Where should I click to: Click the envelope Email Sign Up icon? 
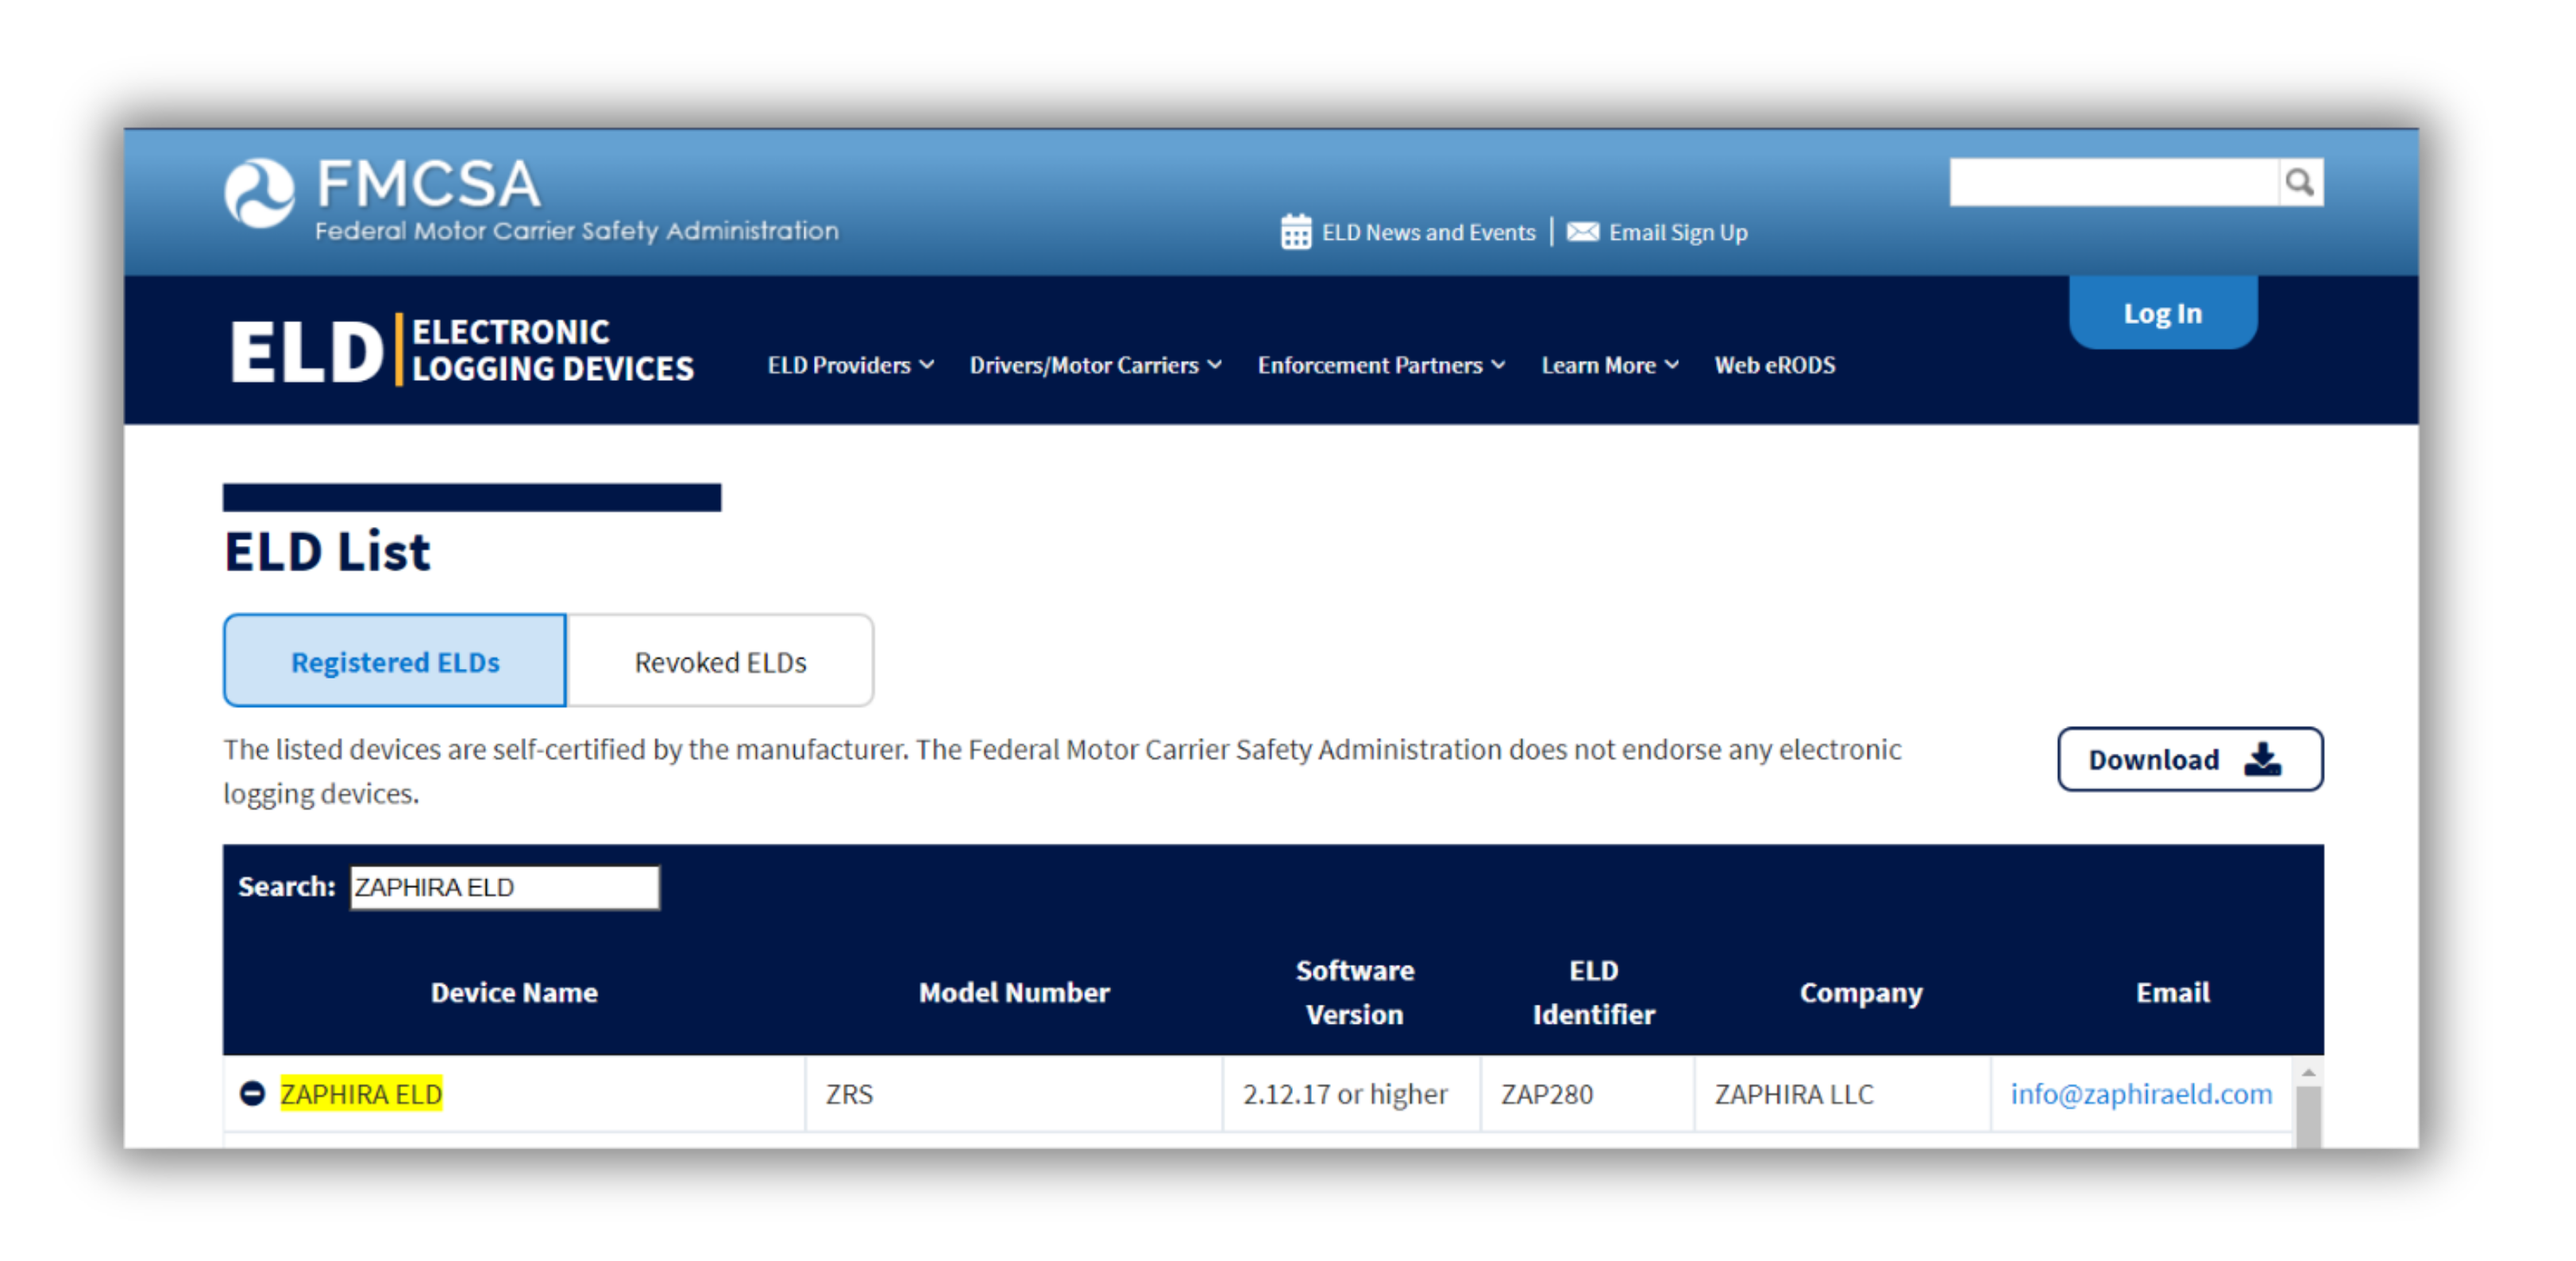(x=1582, y=232)
